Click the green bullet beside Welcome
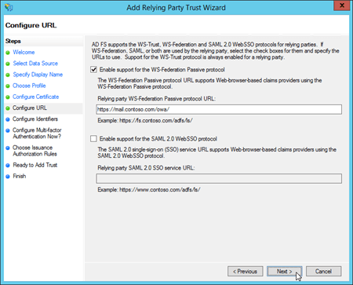 8,53
